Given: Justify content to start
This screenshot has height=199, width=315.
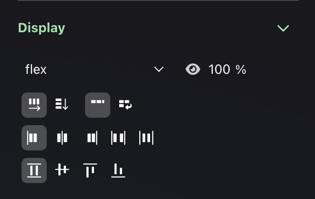Looking at the screenshot, I should pos(34,138).
